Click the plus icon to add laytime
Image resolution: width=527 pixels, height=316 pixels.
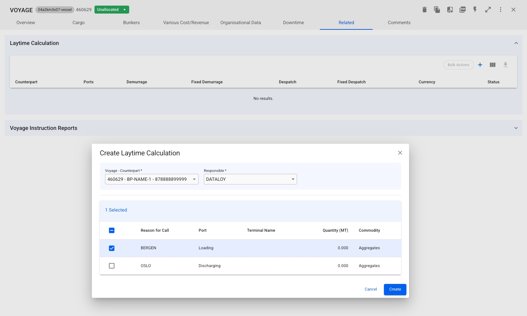coord(480,65)
